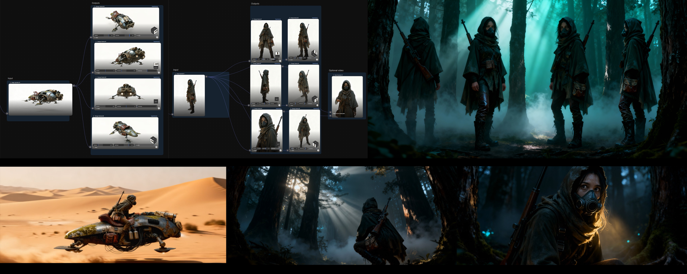Click the upper input port of Video Generator node
This screenshot has height=274, width=687.
click(x=330, y=112)
